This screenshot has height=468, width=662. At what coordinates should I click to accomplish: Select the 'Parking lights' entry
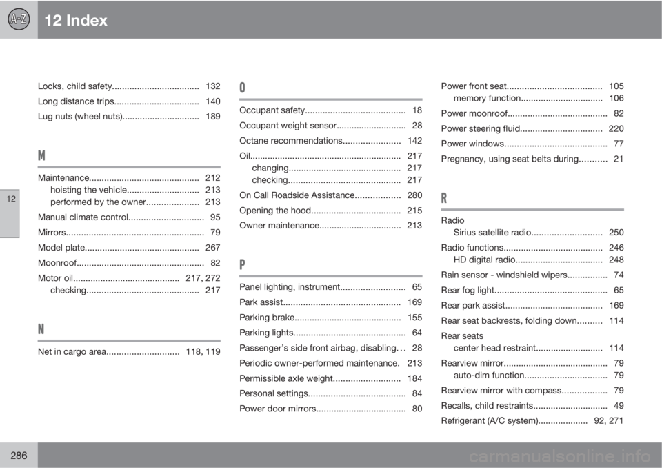pos(330,333)
